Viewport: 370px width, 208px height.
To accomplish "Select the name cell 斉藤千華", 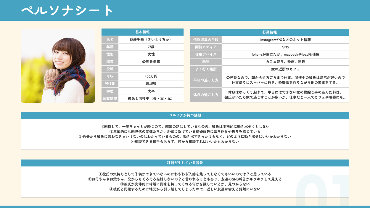I will click(x=151, y=40).
